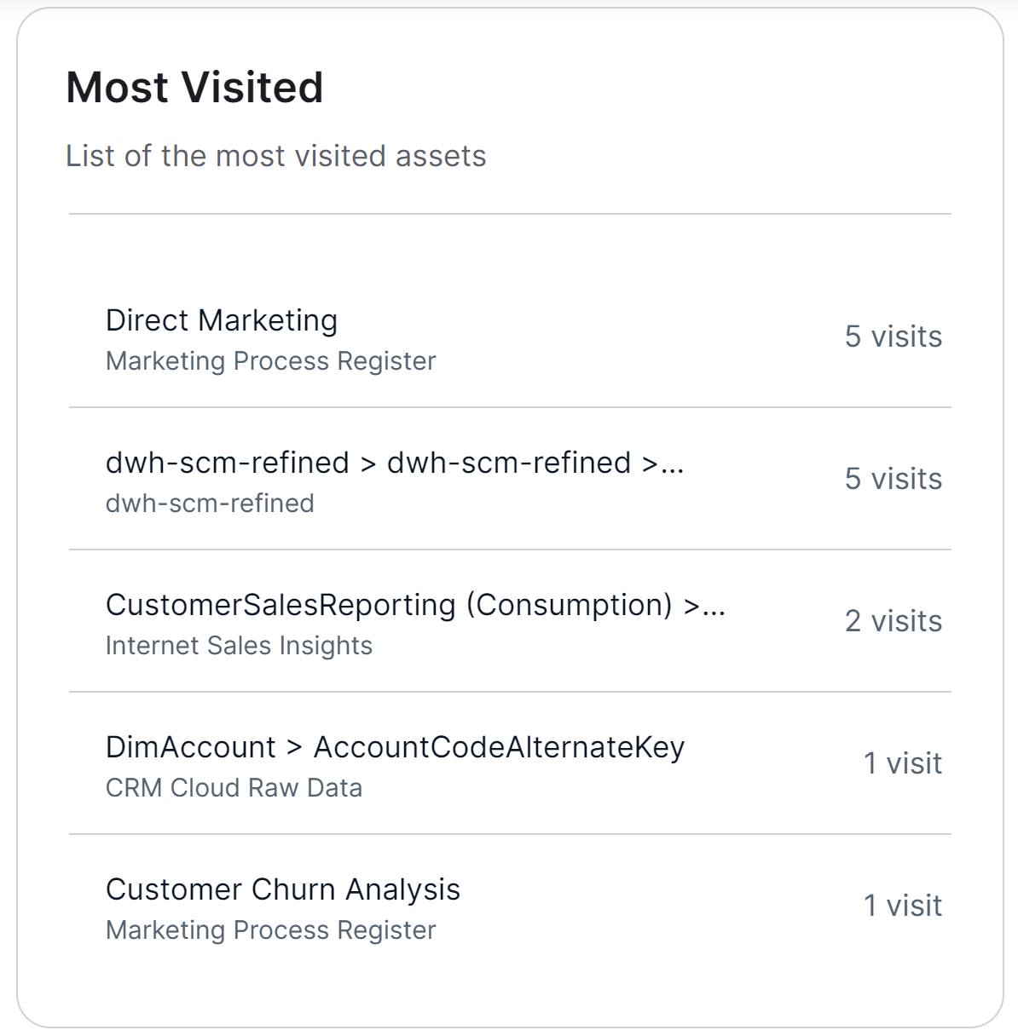Screen dimensions: 1018x1030
Task: Click the 1 visit count for DimAccount
Action: pos(903,763)
